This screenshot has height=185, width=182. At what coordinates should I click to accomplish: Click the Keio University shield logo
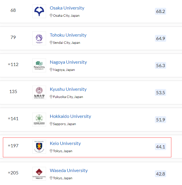pyautogui.click(x=39, y=147)
